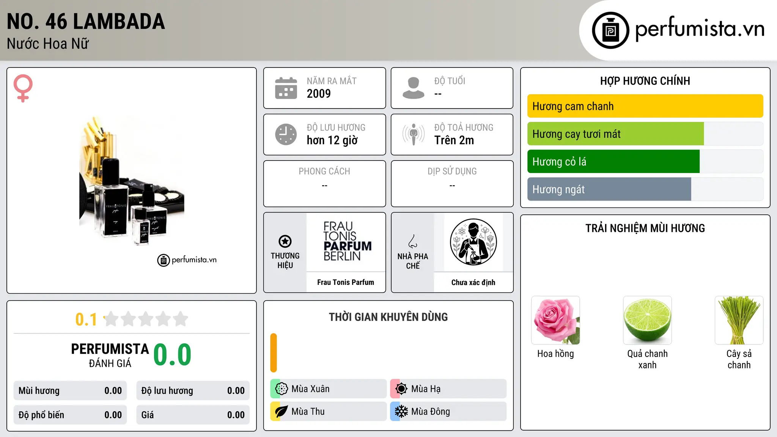Click the Dịp sử dụng heading

tap(452, 171)
